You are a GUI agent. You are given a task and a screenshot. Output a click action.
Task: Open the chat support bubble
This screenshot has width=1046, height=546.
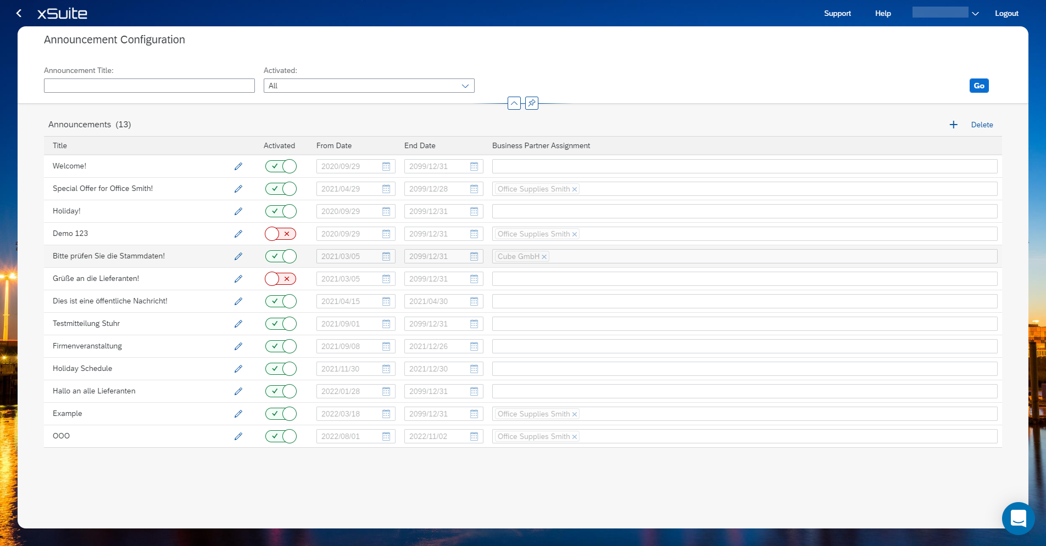point(1018,518)
